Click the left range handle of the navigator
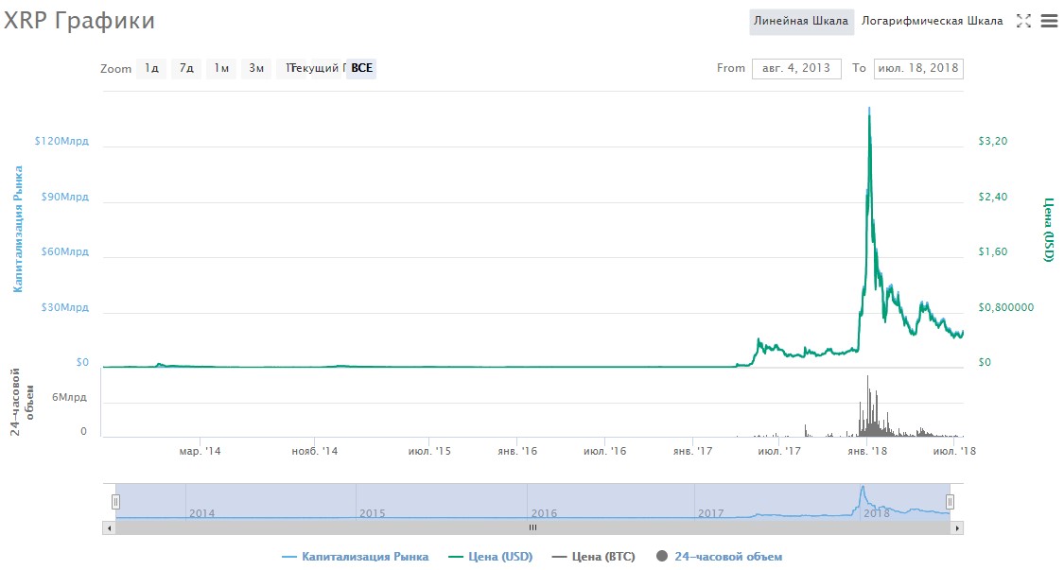 115,502
